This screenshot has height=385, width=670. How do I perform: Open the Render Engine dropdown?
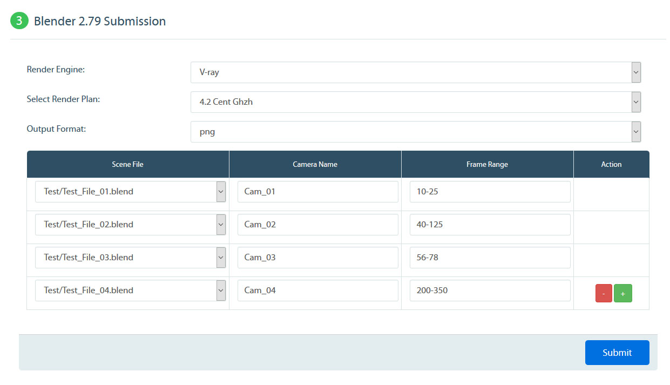[x=415, y=72]
